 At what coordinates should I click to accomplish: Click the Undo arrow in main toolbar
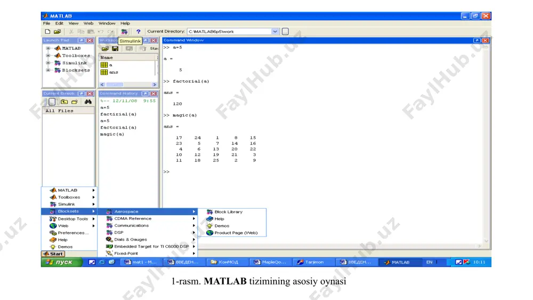point(101,31)
